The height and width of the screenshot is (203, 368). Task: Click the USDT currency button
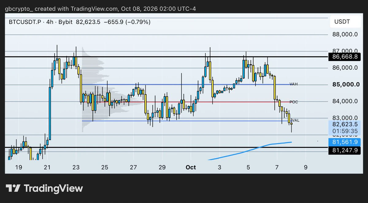tap(345, 22)
